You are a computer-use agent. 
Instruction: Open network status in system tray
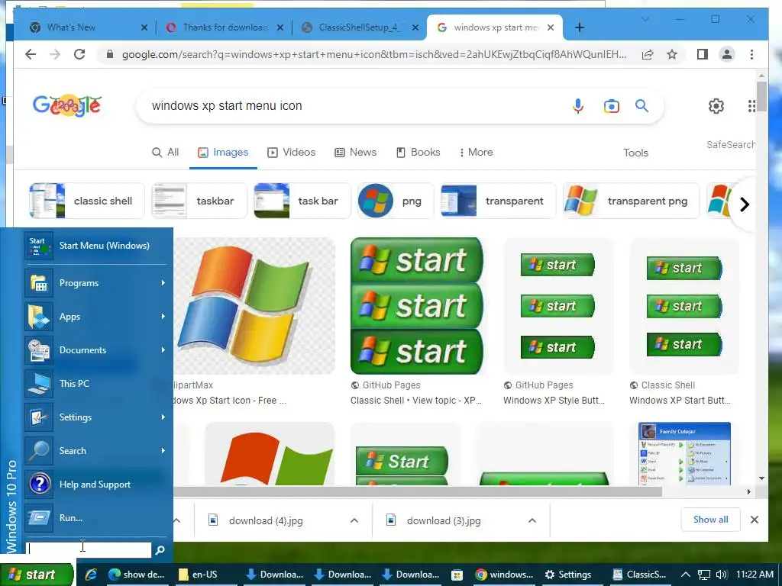point(703,575)
